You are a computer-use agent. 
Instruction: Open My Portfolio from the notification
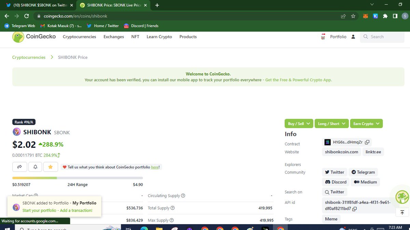[84, 203]
